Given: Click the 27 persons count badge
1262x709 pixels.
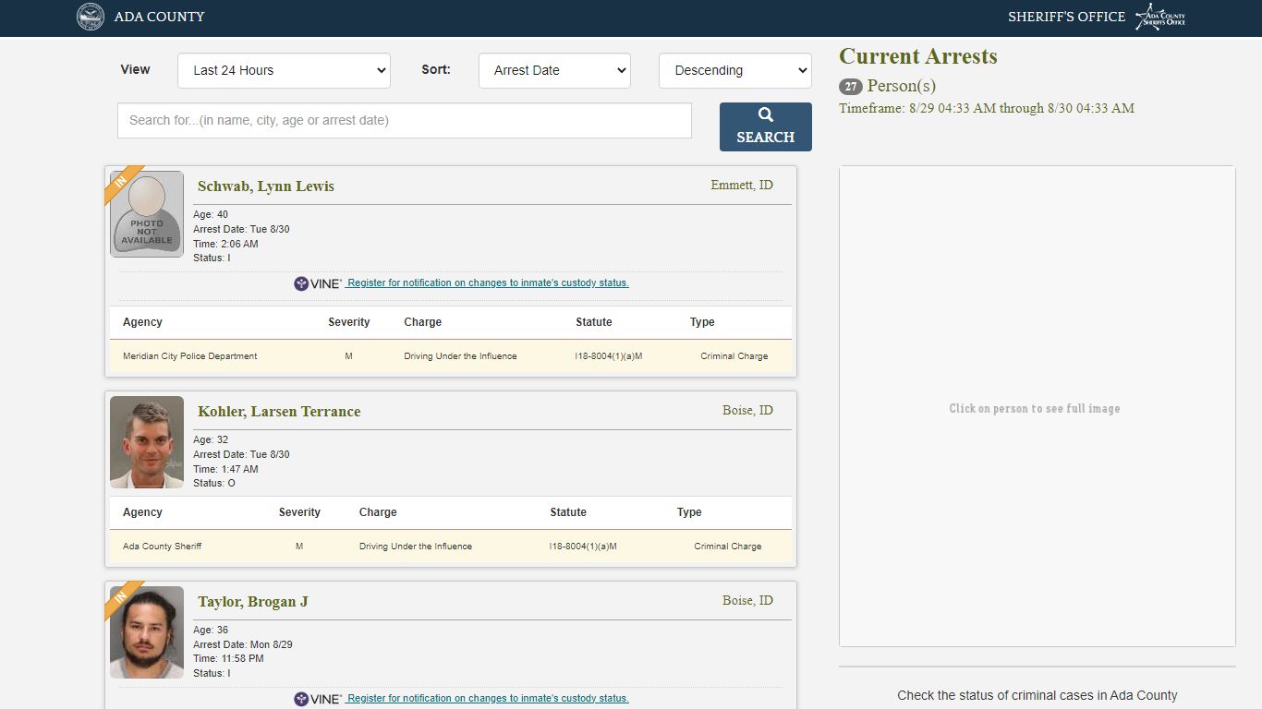Looking at the screenshot, I should coord(850,87).
